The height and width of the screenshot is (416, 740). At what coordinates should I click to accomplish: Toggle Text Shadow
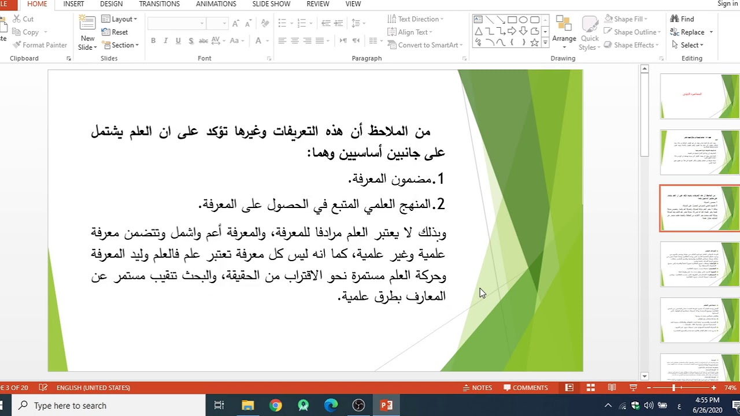click(x=191, y=41)
